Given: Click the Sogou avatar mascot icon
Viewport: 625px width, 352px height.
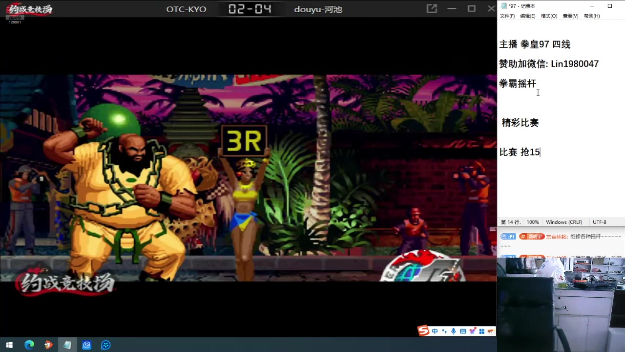Looking at the screenshot, I should pyautogui.click(x=490, y=331).
